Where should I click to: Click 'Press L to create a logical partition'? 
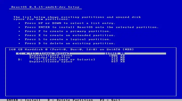[x=68, y=39]
